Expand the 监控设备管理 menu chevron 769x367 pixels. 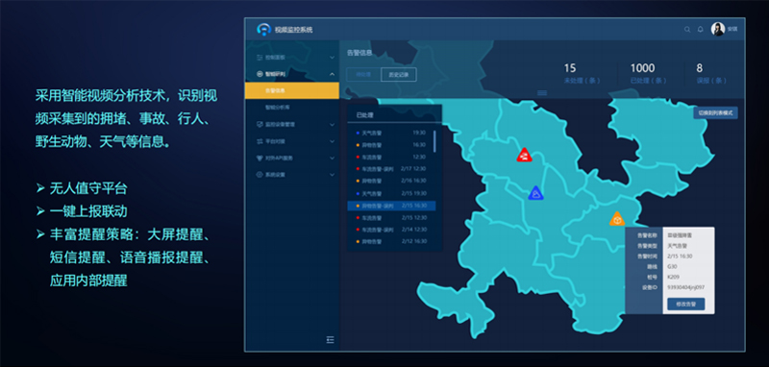pyautogui.click(x=332, y=125)
